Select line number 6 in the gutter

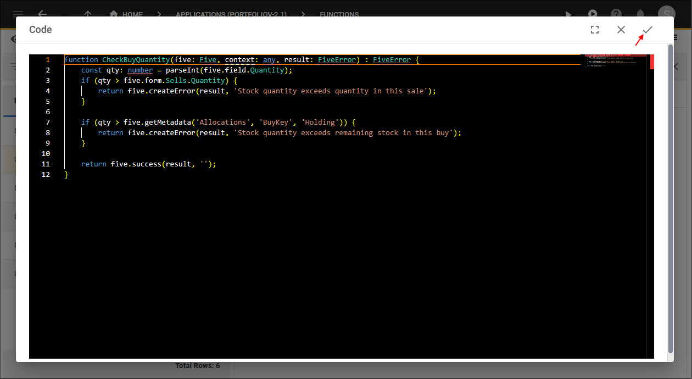(x=48, y=112)
